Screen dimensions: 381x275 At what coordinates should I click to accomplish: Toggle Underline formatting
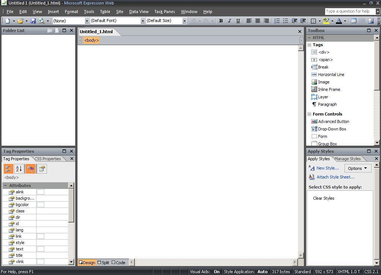(238, 21)
